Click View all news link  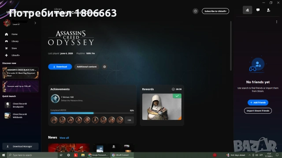click(x=64, y=138)
